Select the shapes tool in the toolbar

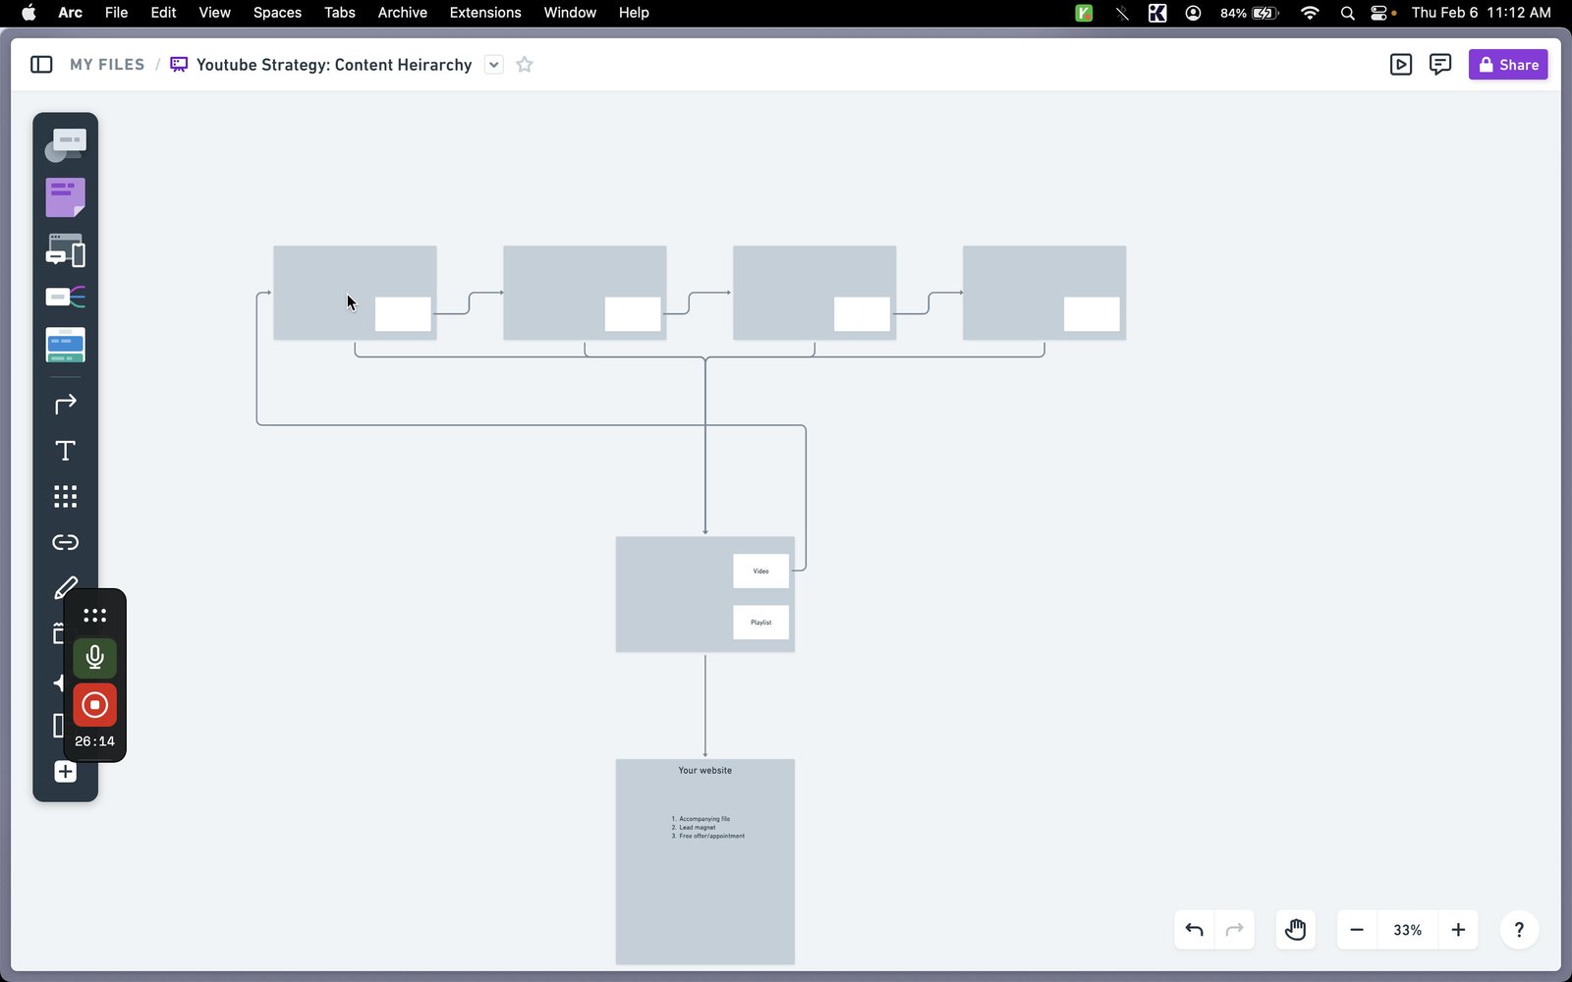coord(65,145)
